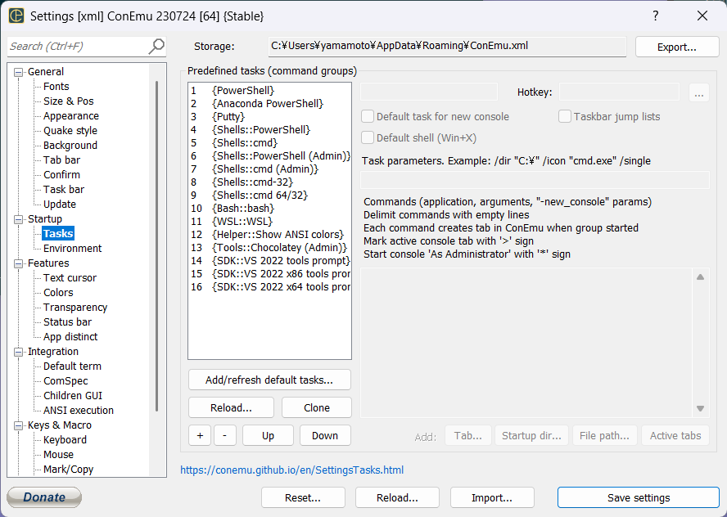The height and width of the screenshot is (517, 727).
Task: Select the Tasks page in tree
Action: [x=58, y=233]
